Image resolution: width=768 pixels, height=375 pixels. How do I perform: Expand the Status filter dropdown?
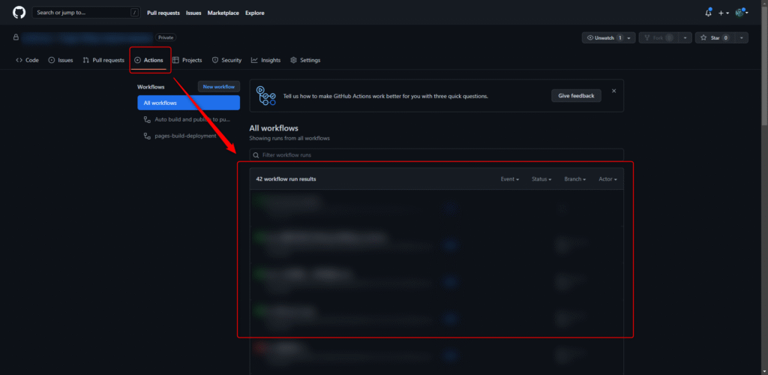click(541, 179)
